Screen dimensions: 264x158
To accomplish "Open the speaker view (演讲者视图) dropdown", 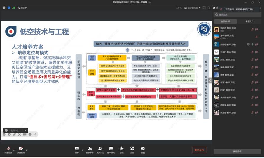I will click(193, 8).
